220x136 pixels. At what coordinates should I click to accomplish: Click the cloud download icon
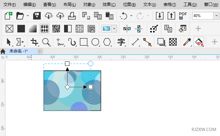click(49, 16)
